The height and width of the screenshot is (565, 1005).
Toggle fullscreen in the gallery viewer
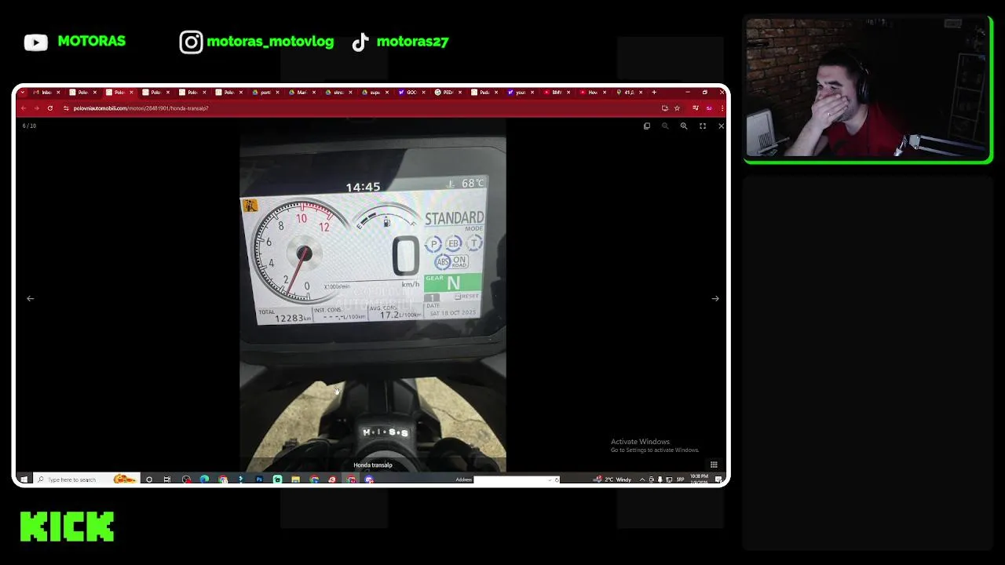coord(702,126)
